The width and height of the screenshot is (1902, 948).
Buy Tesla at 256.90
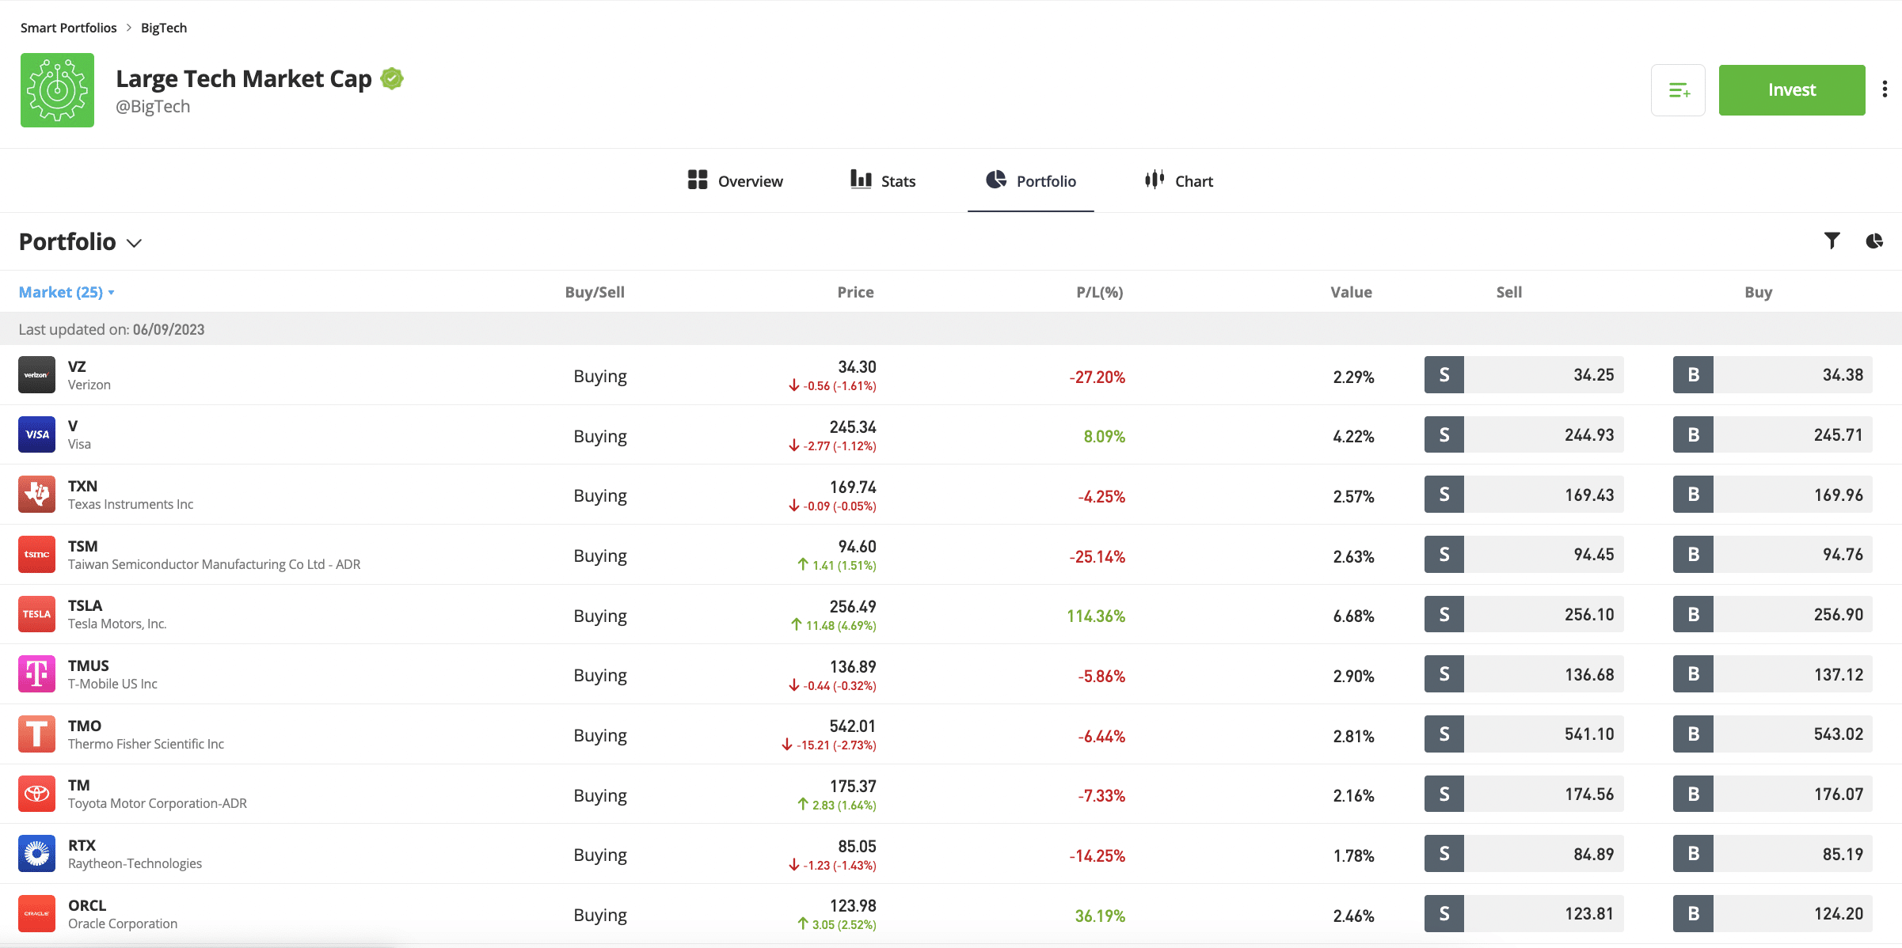click(x=1772, y=614)
